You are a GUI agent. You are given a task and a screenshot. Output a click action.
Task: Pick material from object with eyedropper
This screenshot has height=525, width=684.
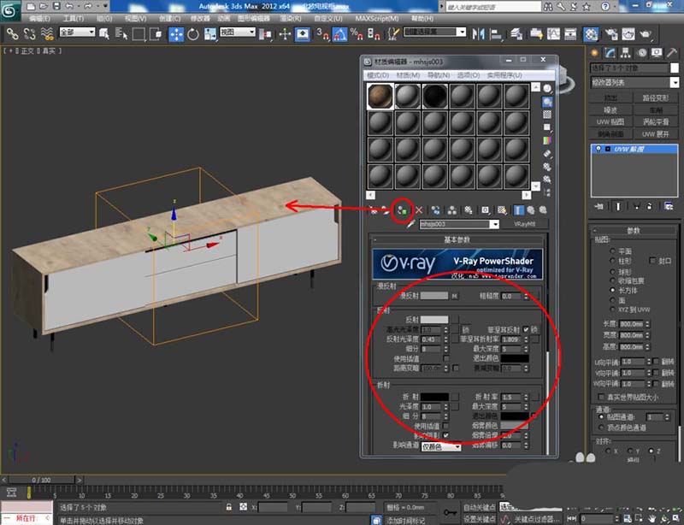(411, 224)
